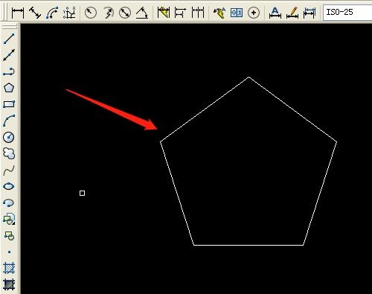Activate the Ordinate dimension tool
The image size is (372, 294).
tap(69, 13)
